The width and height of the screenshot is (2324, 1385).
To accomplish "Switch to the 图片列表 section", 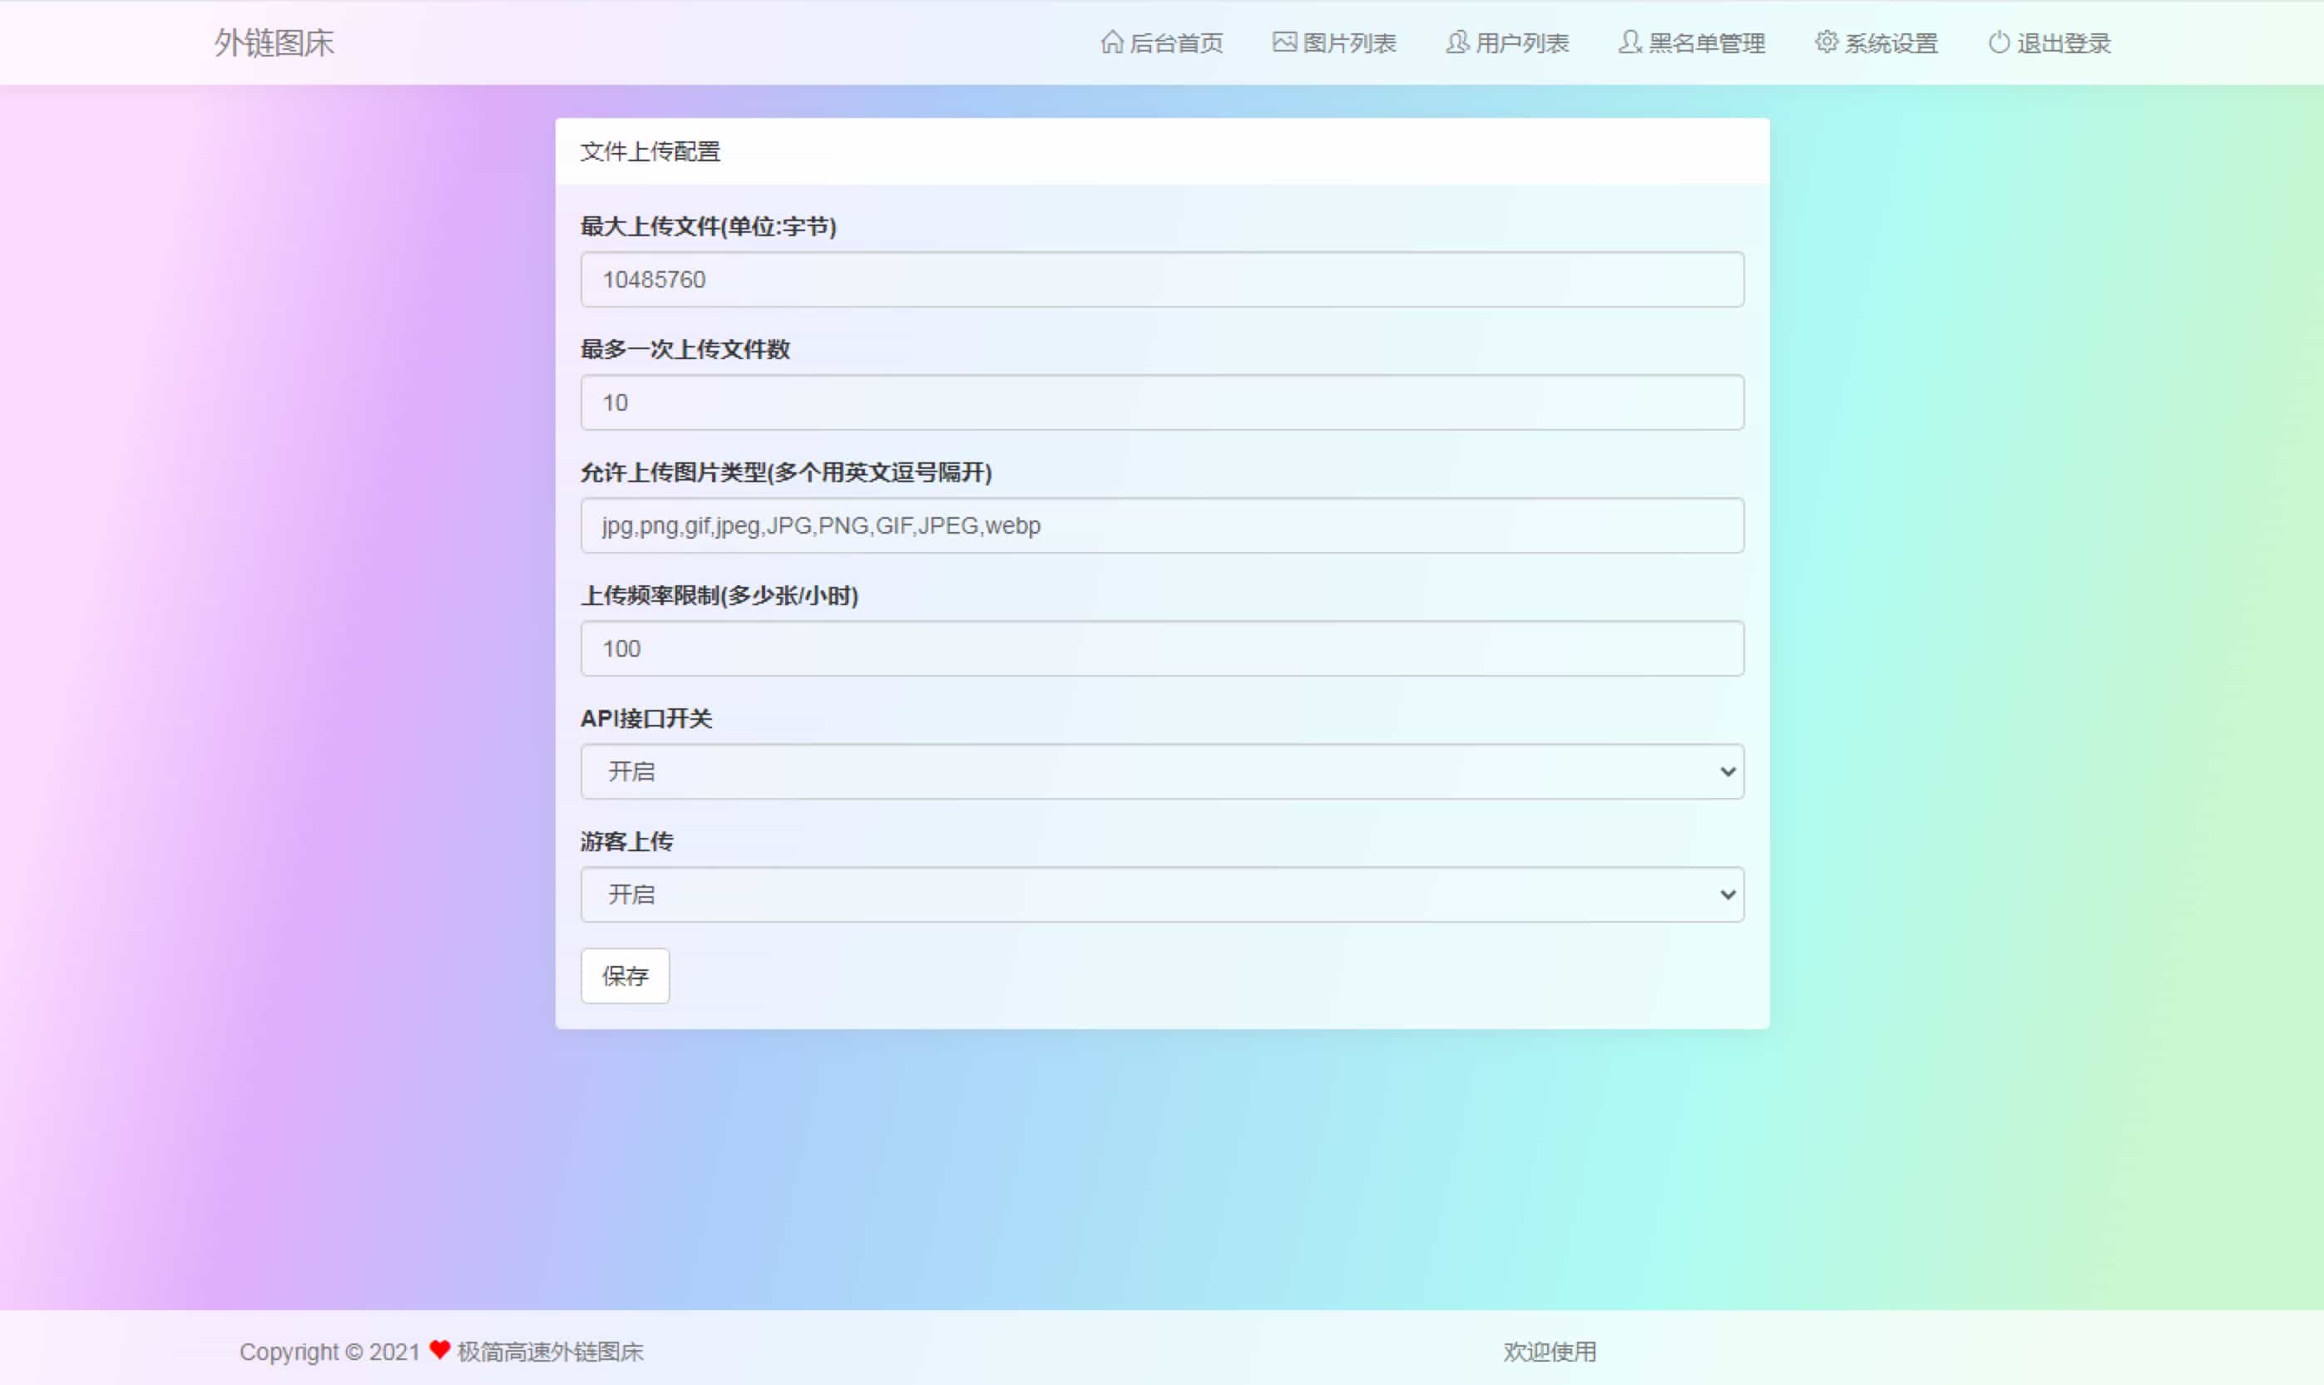I will (x=1334, y=43).
